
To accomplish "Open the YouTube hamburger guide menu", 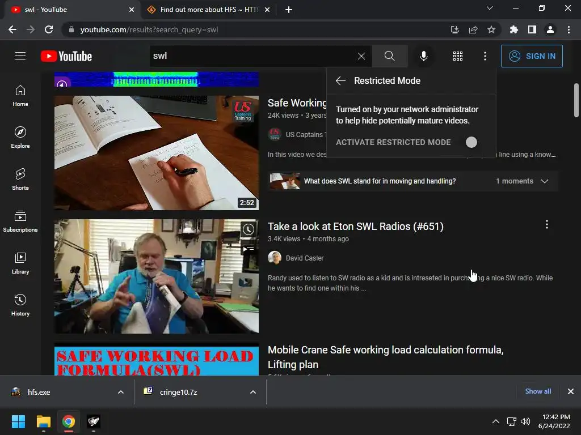I will [x=20, y=56].
